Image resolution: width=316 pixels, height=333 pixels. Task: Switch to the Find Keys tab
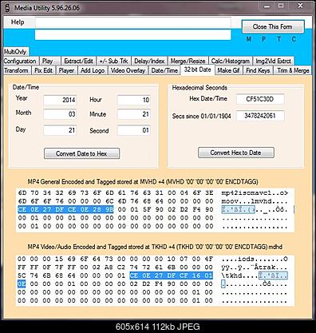pyautogui.click(x=258, y=70)
